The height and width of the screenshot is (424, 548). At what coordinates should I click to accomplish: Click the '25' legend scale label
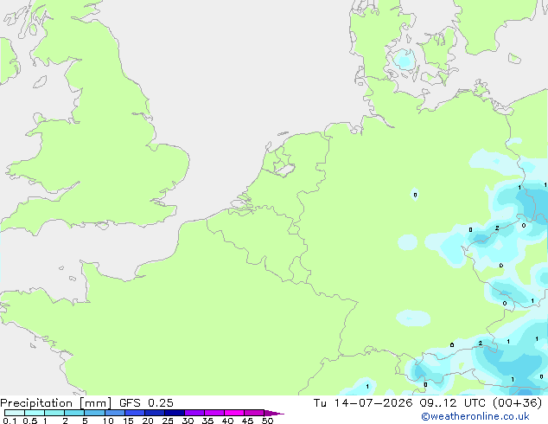click(x=168, y=421)
